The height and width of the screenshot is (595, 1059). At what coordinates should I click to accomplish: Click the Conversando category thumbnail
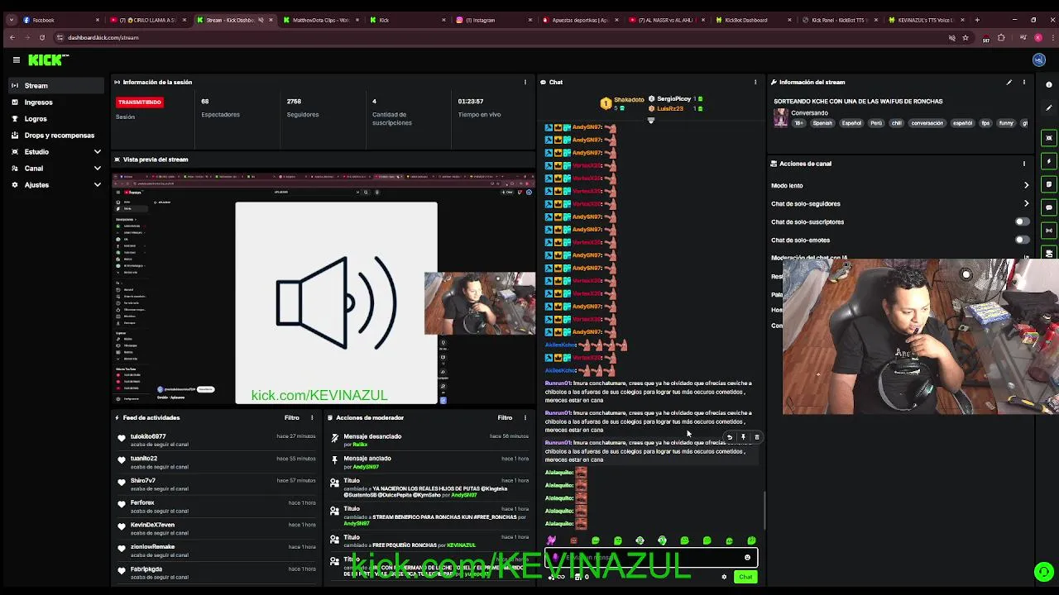780,117
